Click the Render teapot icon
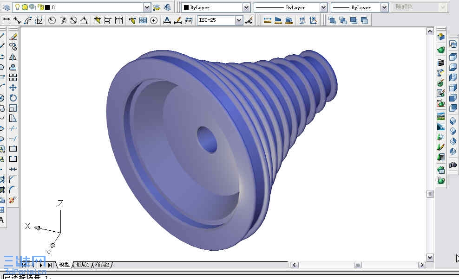 (x=441, y=50)
